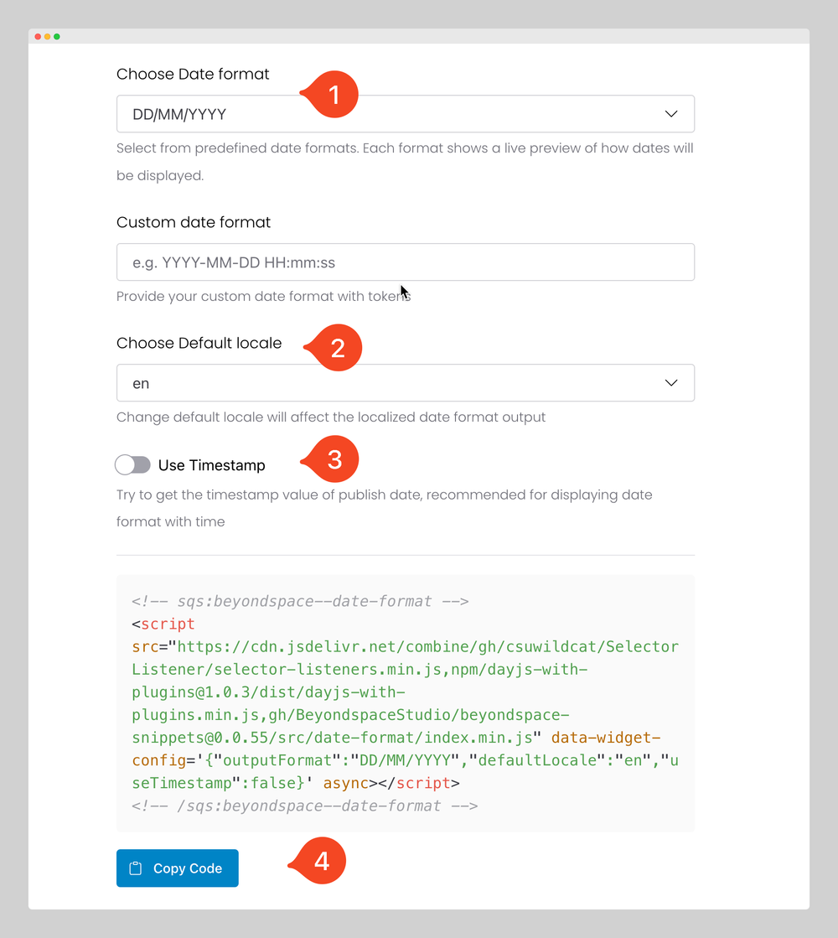Click the Copy Code button
The height and width of the screenshot is (938, 838).
pos(177,868)
